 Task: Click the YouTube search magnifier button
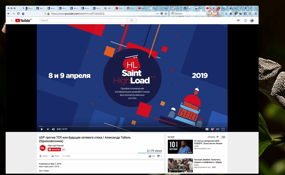132,20
